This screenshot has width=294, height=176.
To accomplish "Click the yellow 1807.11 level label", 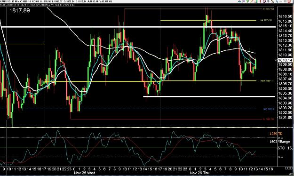I will [267, 81].
